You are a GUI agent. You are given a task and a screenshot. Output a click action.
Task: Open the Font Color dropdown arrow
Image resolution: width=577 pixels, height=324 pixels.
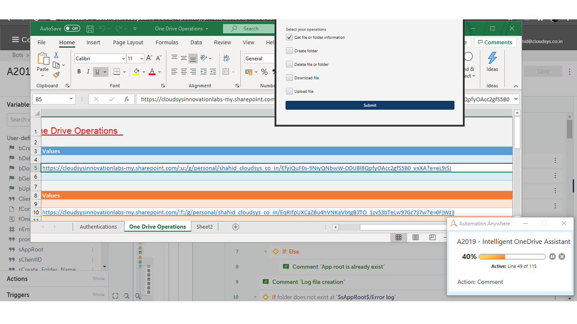159,72
